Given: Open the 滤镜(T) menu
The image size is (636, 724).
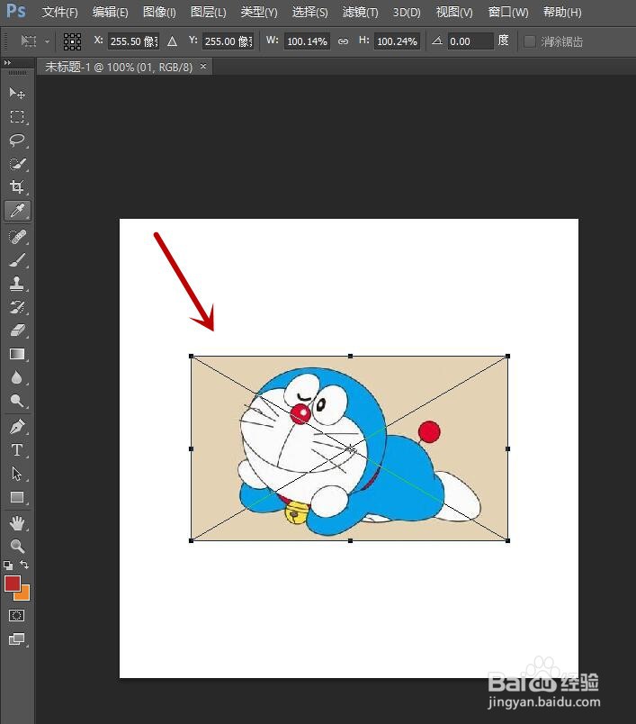Looking at the screenshot, I should coord(360,12).
